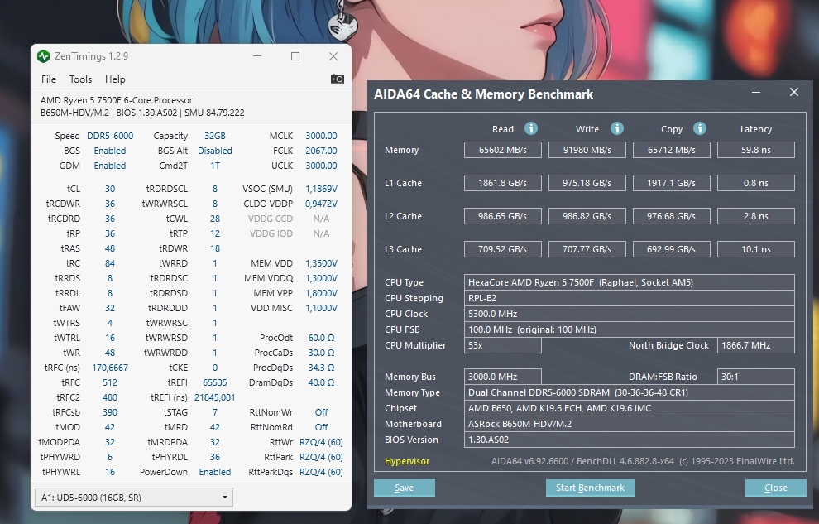Click L2 Cache Latency value 2.8 ns
The width and height of the screenshot is (819, 524).
(x=756, y=216)
